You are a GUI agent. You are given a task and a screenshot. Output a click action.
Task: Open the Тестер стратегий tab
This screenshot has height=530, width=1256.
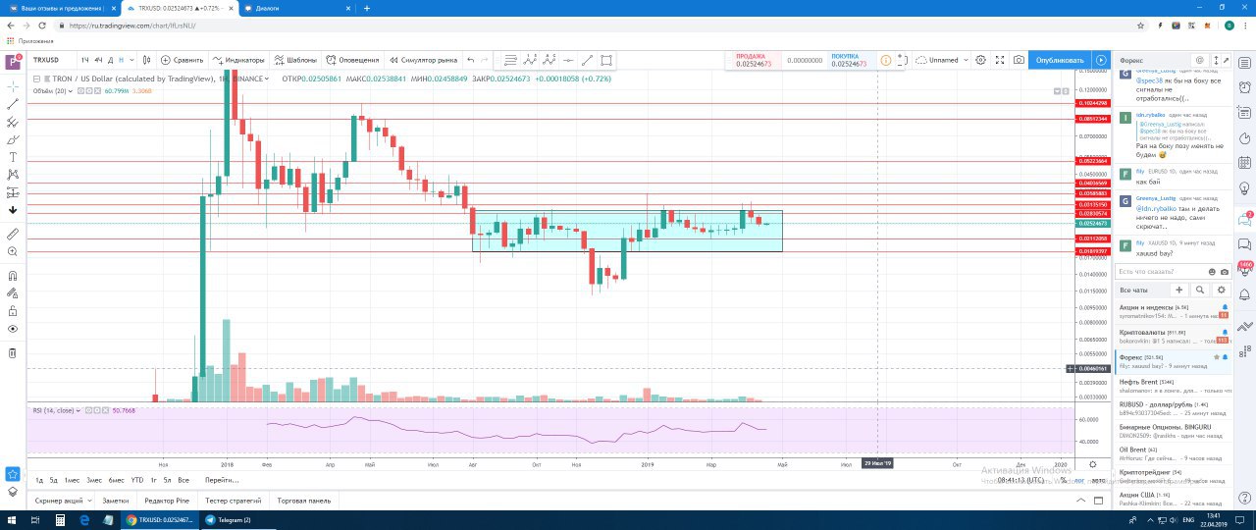[x=234, y=501]
